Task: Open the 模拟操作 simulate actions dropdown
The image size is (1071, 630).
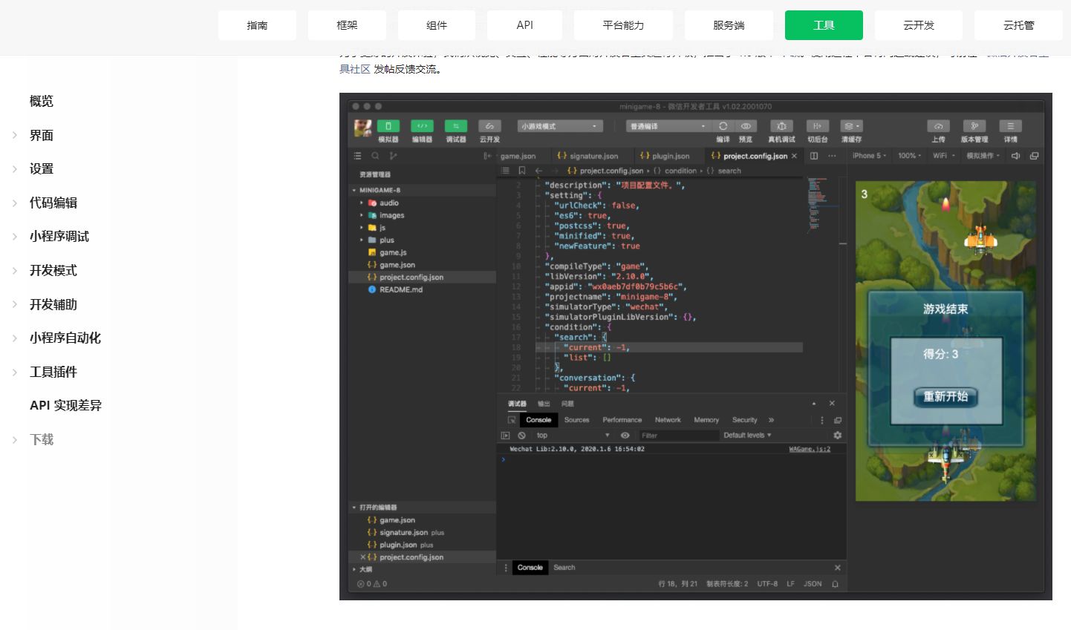Action: coord(983,156)
